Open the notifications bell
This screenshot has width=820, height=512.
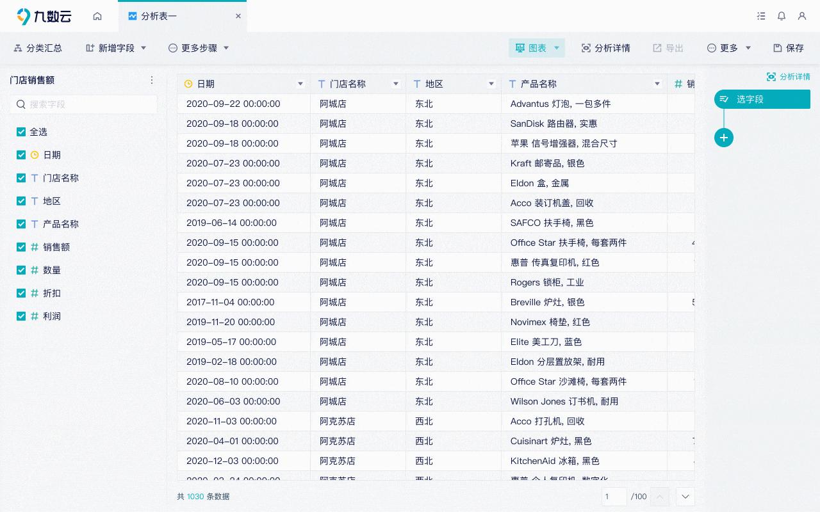click(x=782, y=16)
